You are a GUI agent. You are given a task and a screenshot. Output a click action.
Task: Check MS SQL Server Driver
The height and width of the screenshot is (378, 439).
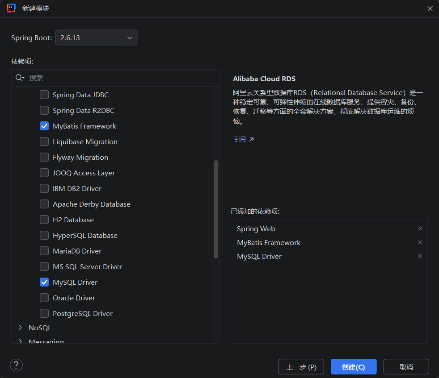click(44, 267)
